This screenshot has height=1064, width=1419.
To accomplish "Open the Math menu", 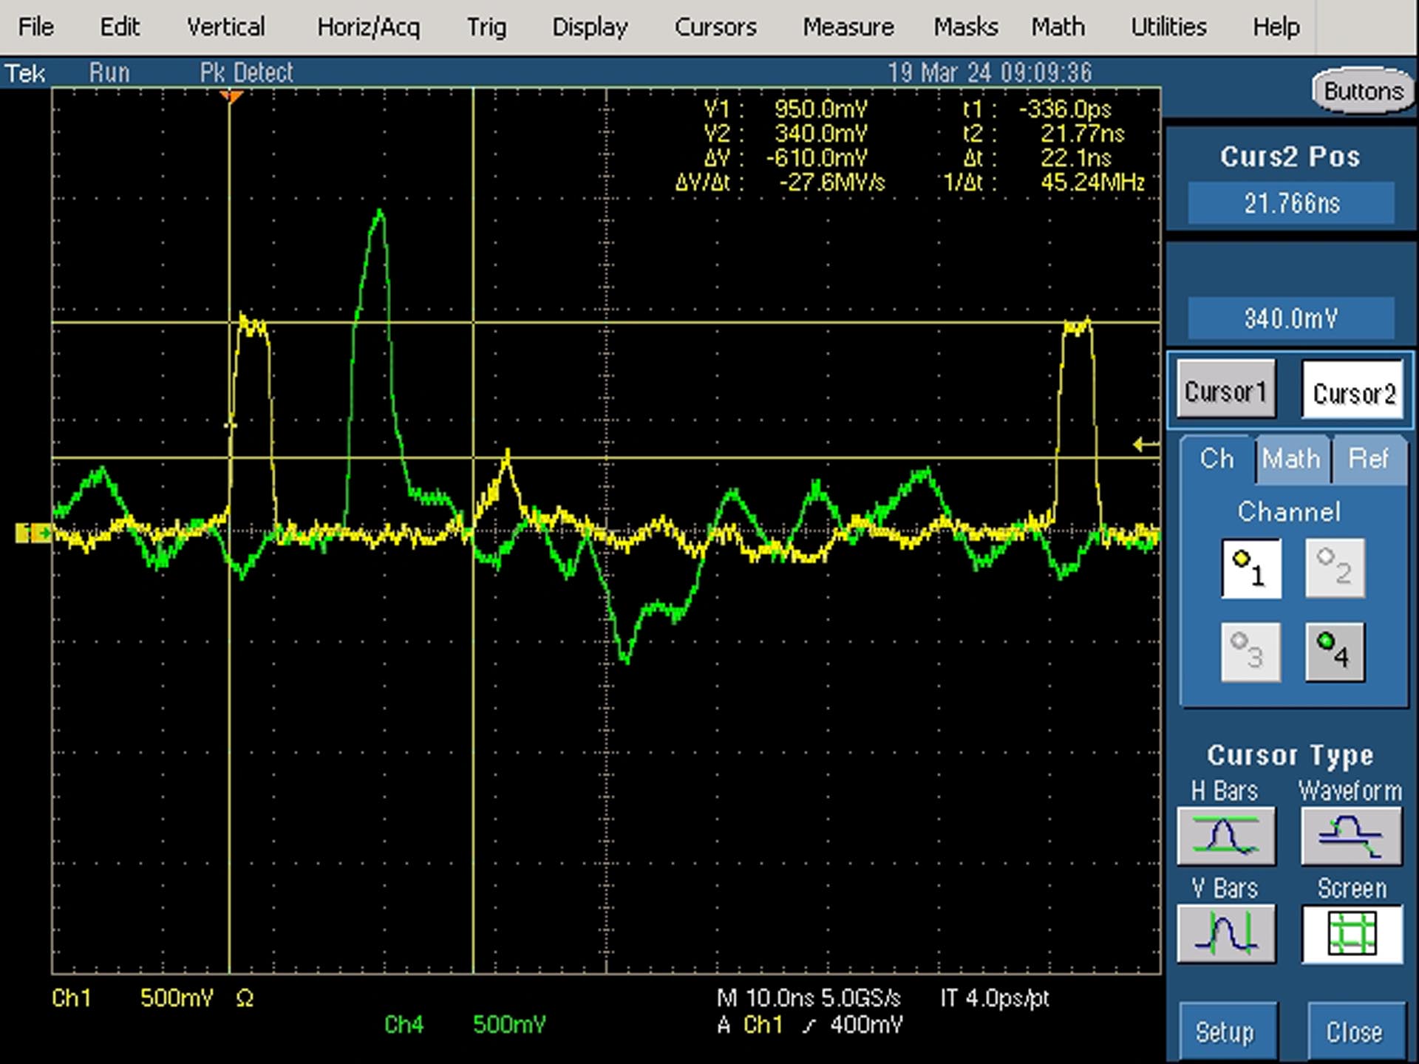I will [1058, 27].
